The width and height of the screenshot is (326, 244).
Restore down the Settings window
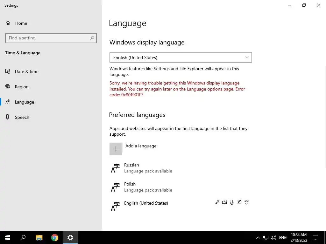304,5
